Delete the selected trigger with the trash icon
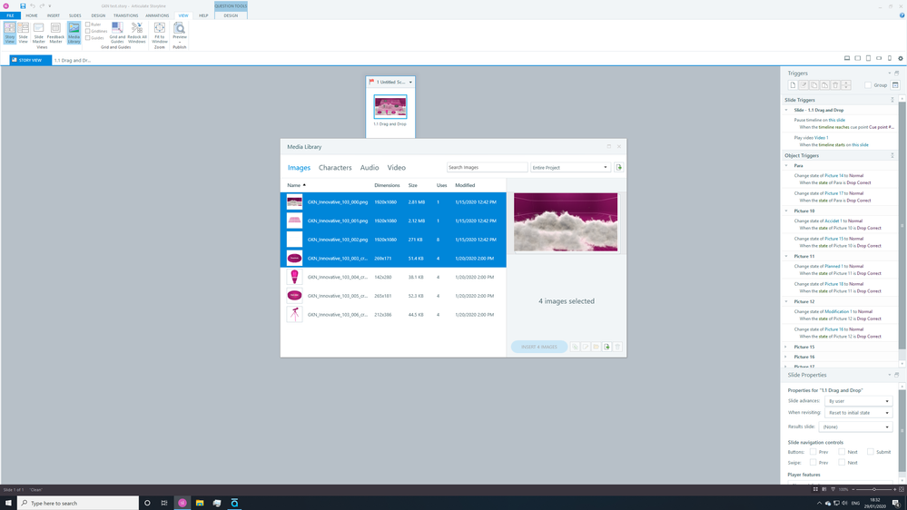Viewport: 907px width, 510px height. (835, 85)
